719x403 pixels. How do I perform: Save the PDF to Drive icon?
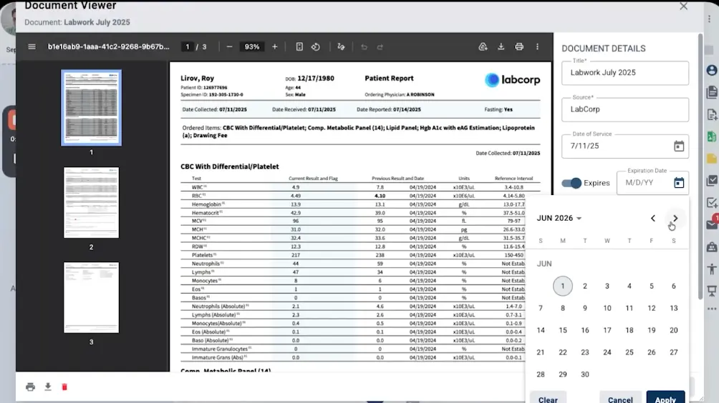point(483,46)
